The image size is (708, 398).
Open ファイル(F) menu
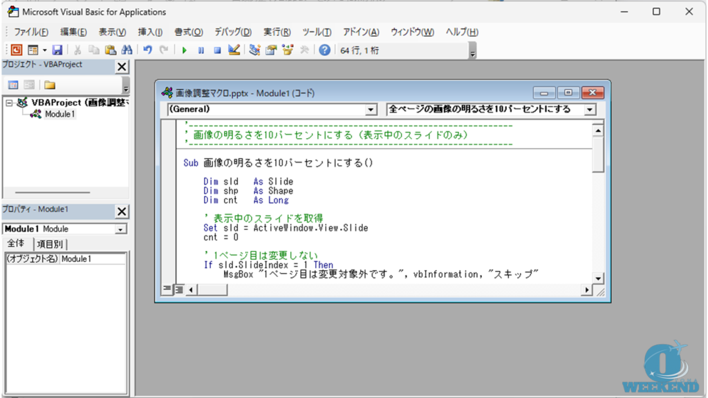click(31, 32)
